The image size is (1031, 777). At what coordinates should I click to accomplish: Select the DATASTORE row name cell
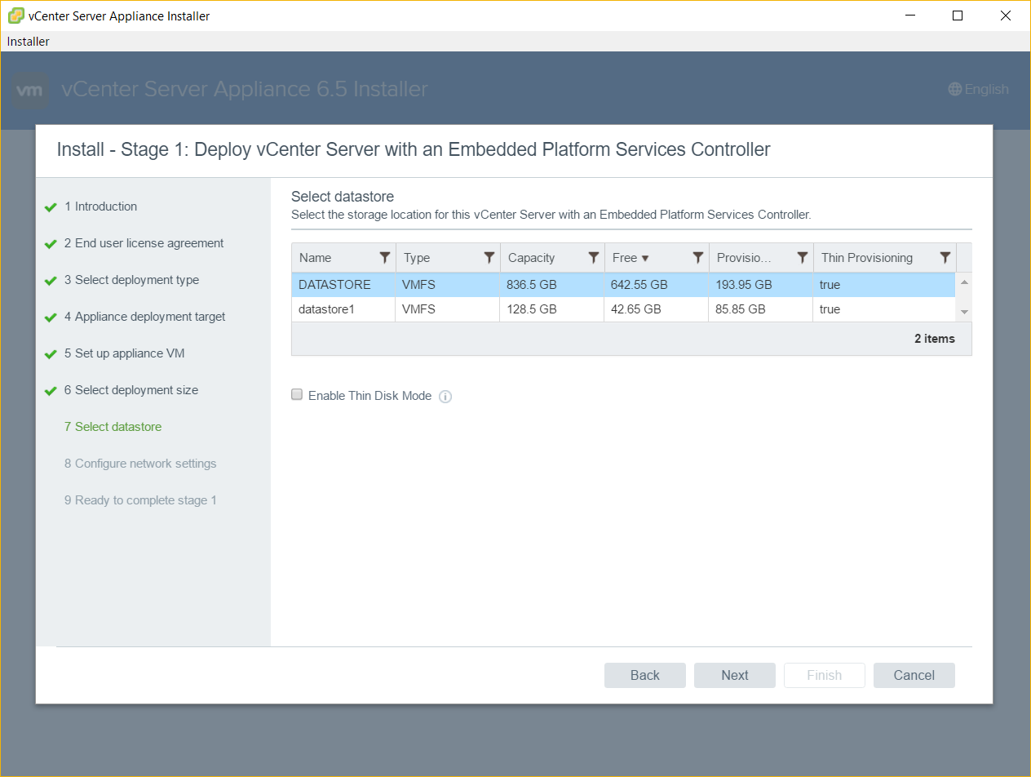(x=343, y=285)
